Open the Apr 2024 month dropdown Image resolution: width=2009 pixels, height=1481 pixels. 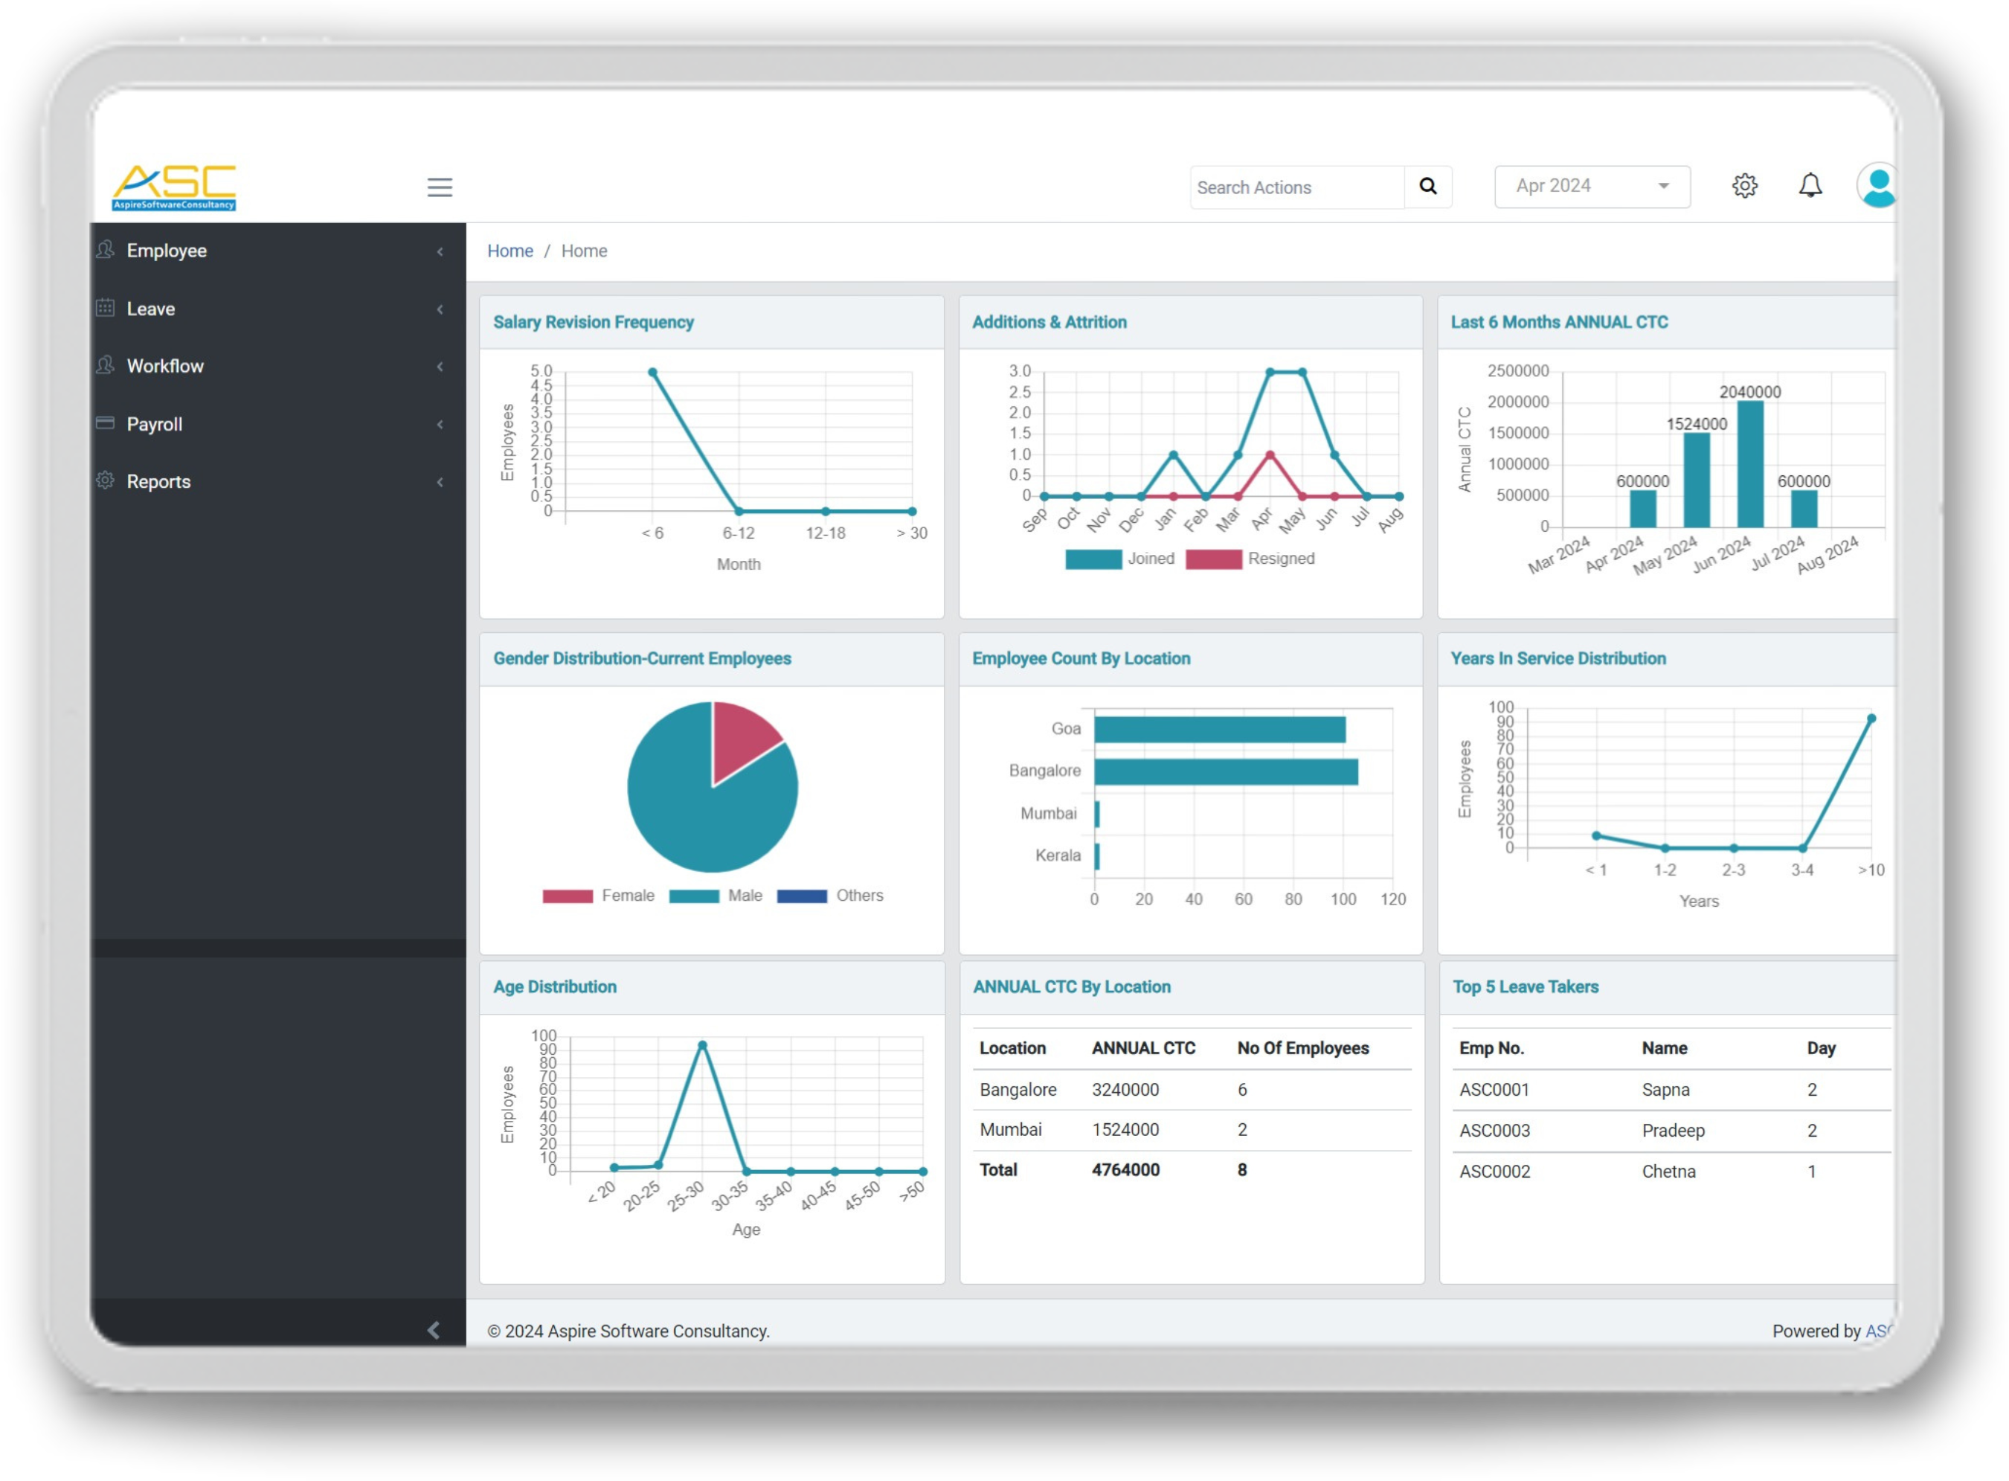[x=1592, y=187]
